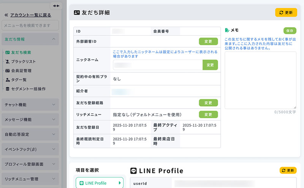Image resolution: width=304 pixels, height=188 pixels.
Task: Click the タグ一覧 icon in sidebar
Action: 8,80
